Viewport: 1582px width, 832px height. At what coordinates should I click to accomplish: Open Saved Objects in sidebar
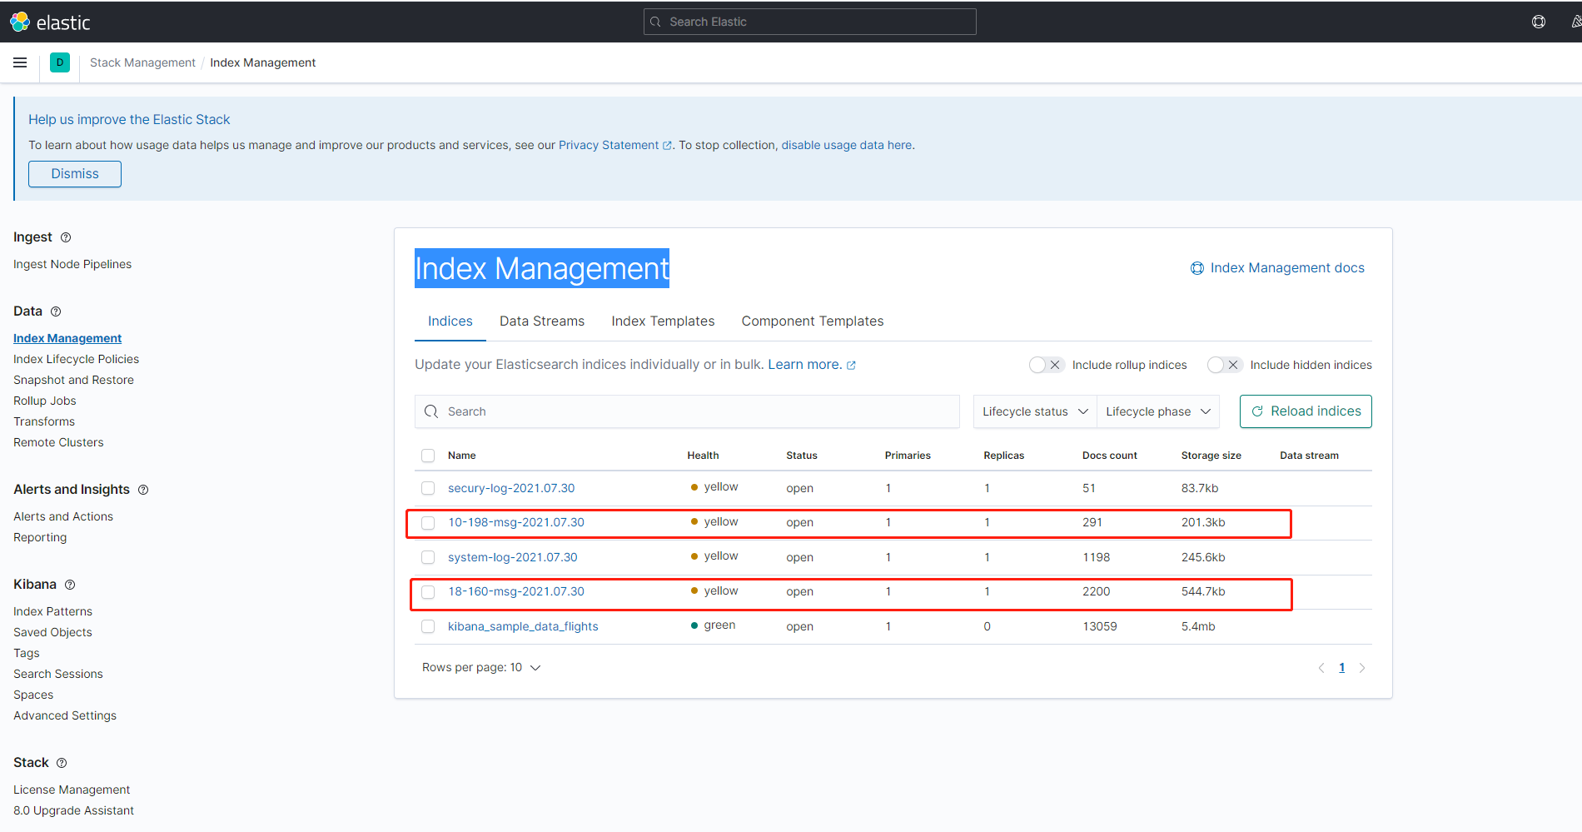(x=52, y=632)
